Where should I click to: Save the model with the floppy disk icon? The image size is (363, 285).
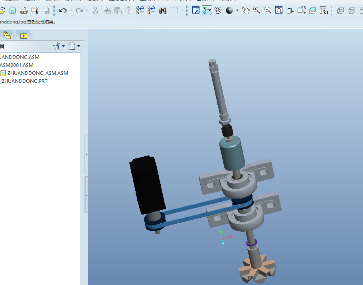pyautogui.click(x=12, y=10)
